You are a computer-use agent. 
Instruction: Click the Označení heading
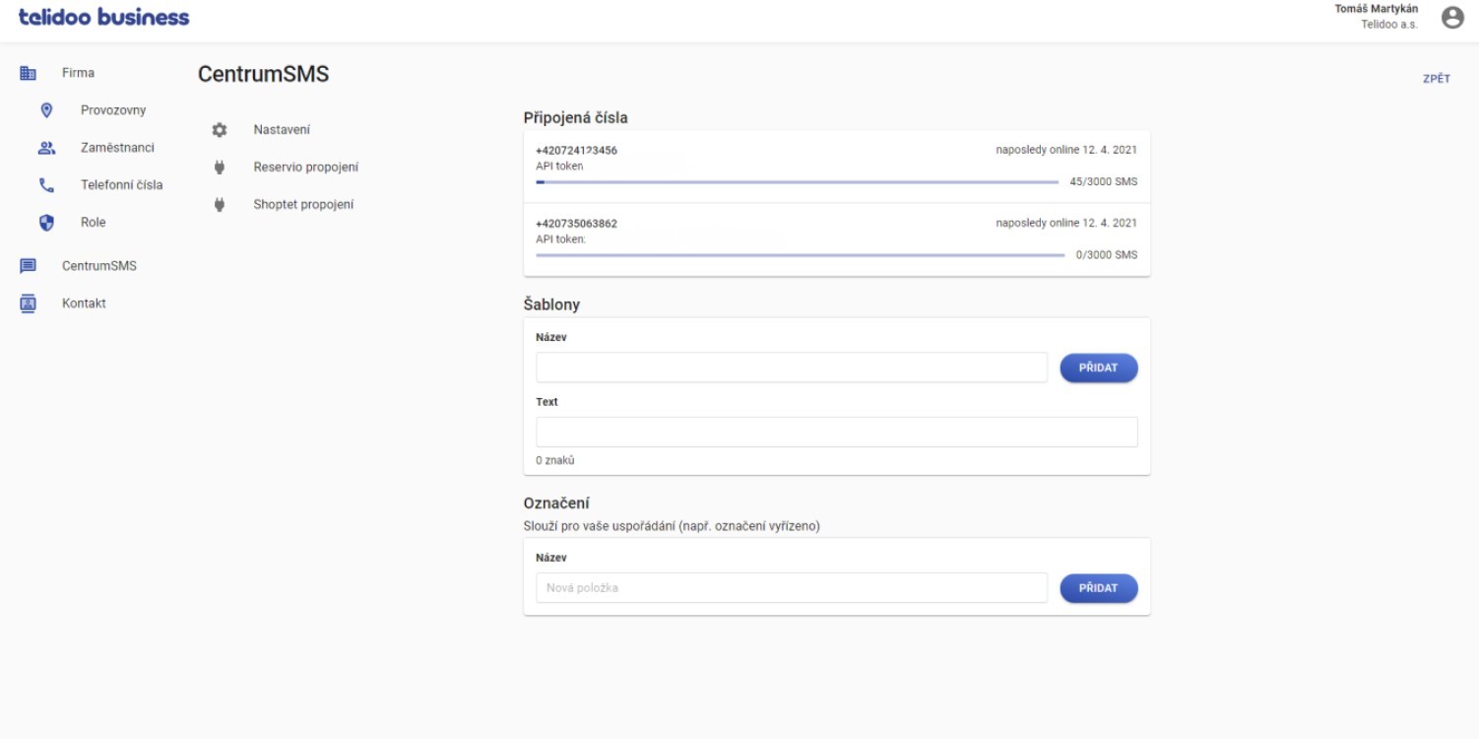pos(556,504)
